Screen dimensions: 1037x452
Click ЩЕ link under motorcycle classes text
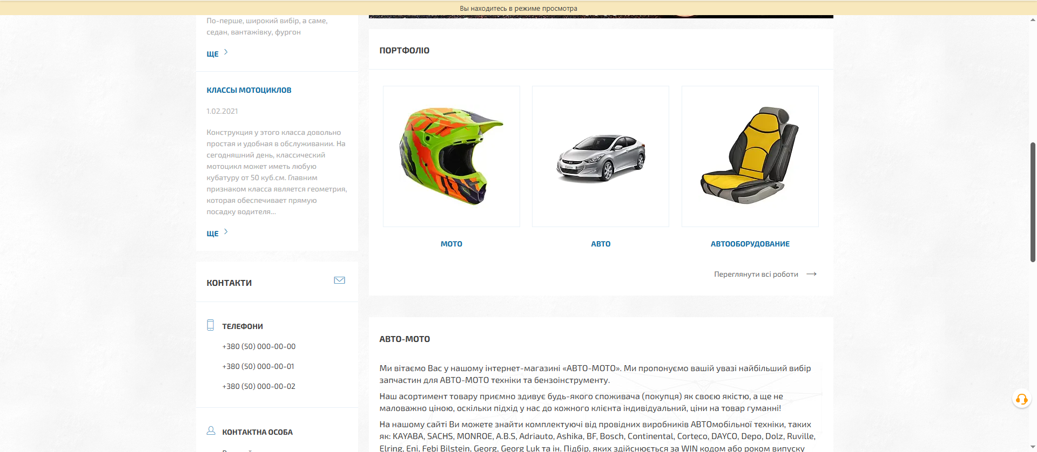coord(212,234)
